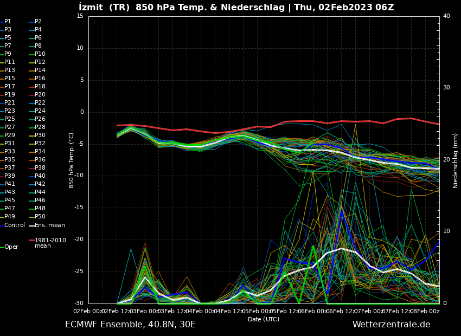The image size is (461, 336).
Task: Click legend label P48
Action: 40,208
